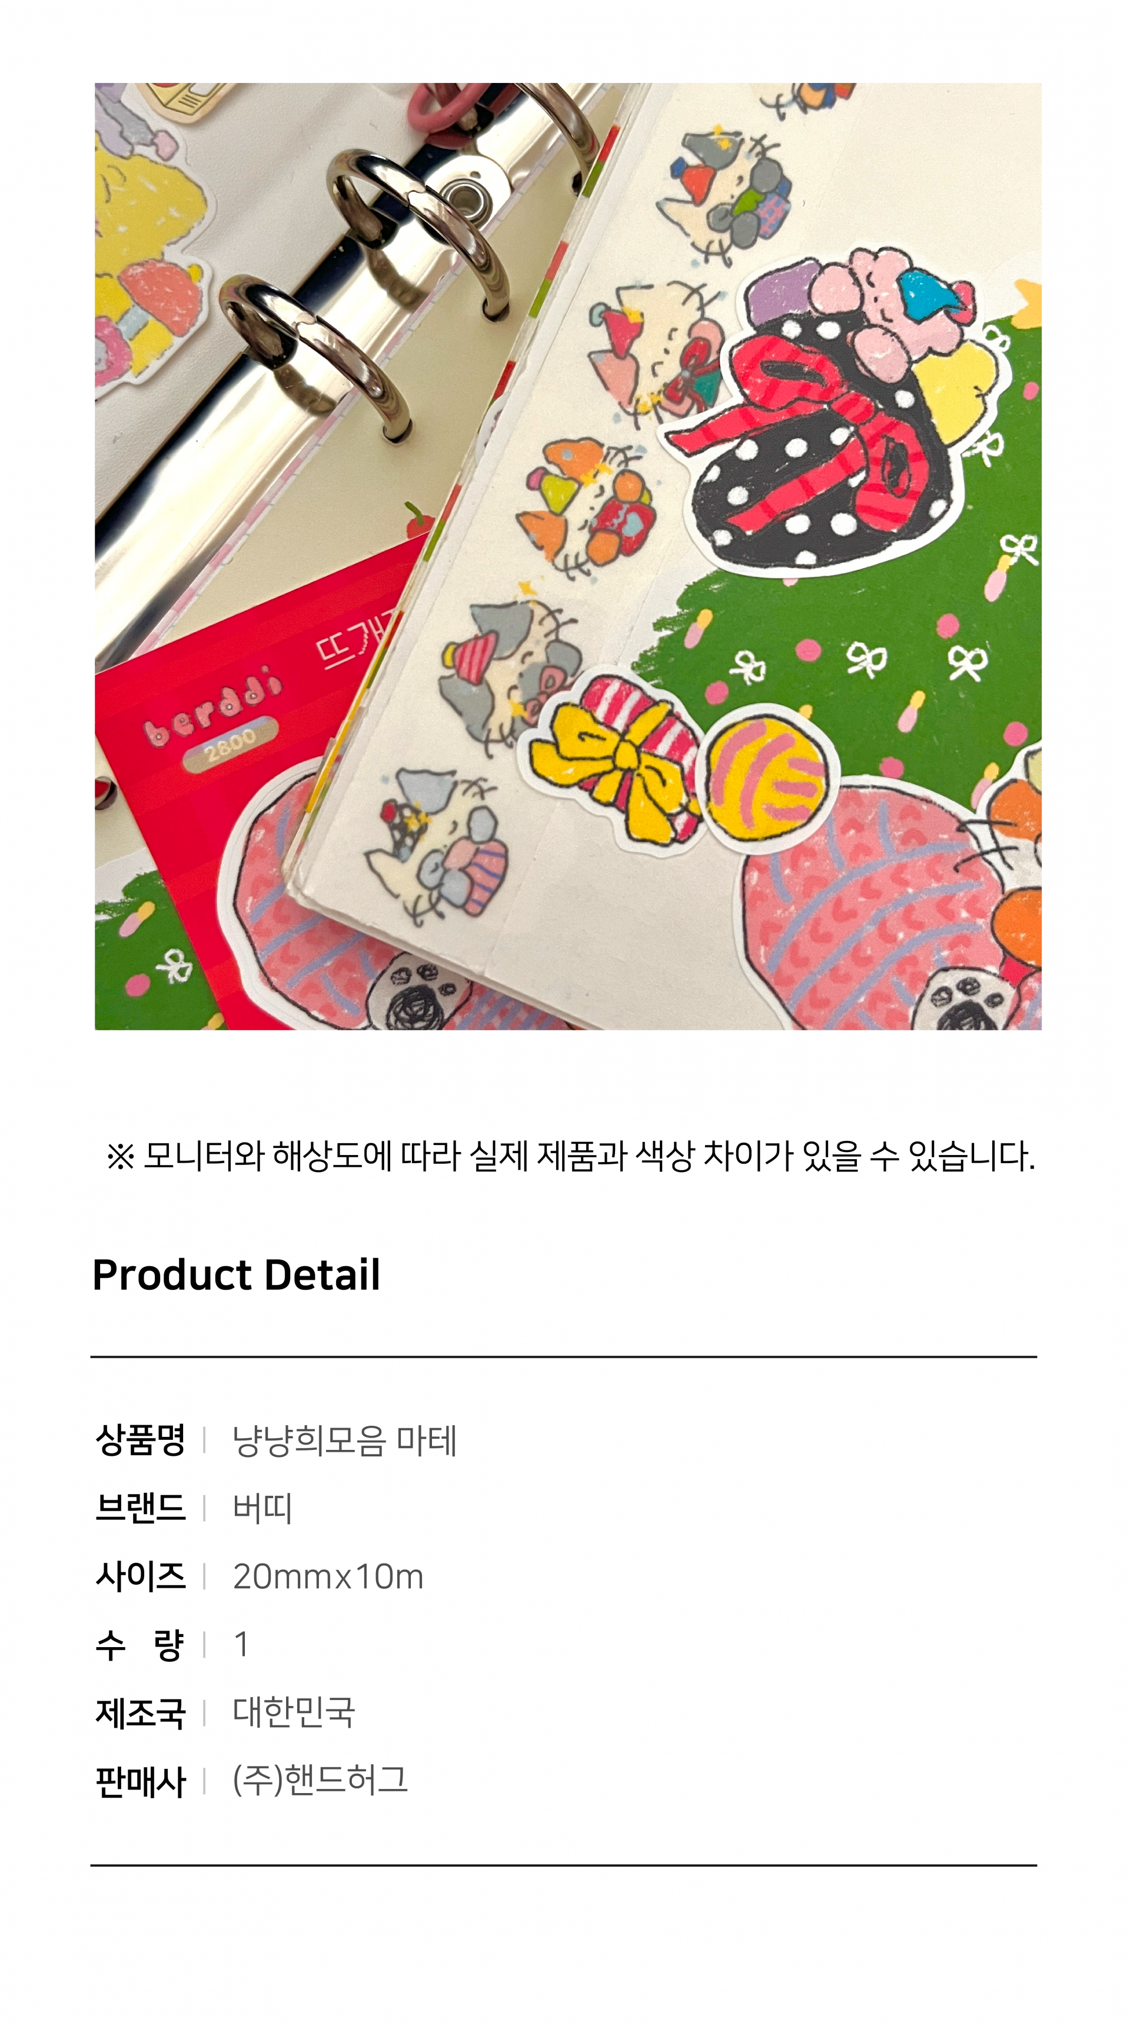Click the country value 대한민국
Screen dimensions: 1130x2025
294,1712
